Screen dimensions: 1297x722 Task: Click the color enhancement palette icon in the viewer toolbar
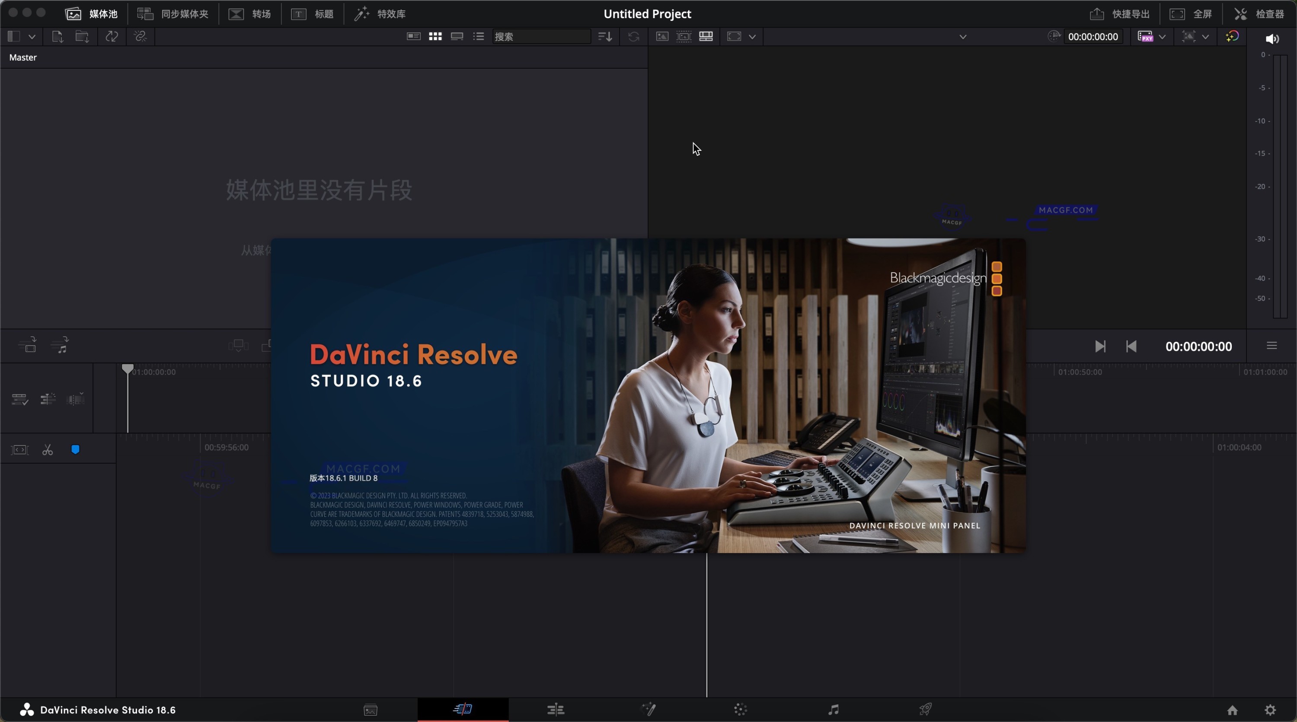[1233, 36]
